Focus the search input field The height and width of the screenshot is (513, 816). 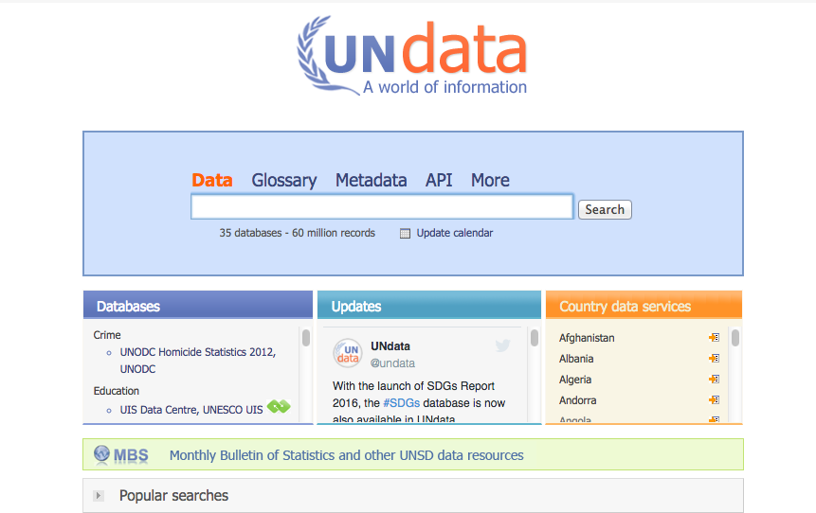click(382, 207)
